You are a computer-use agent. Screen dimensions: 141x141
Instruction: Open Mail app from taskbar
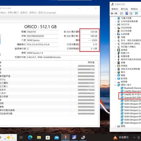coord(56,138)
